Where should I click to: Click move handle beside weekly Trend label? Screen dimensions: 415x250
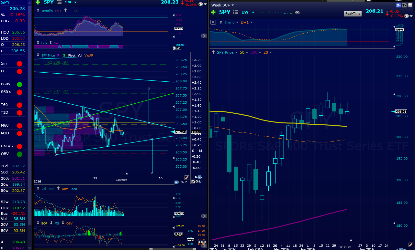[221, 22]
